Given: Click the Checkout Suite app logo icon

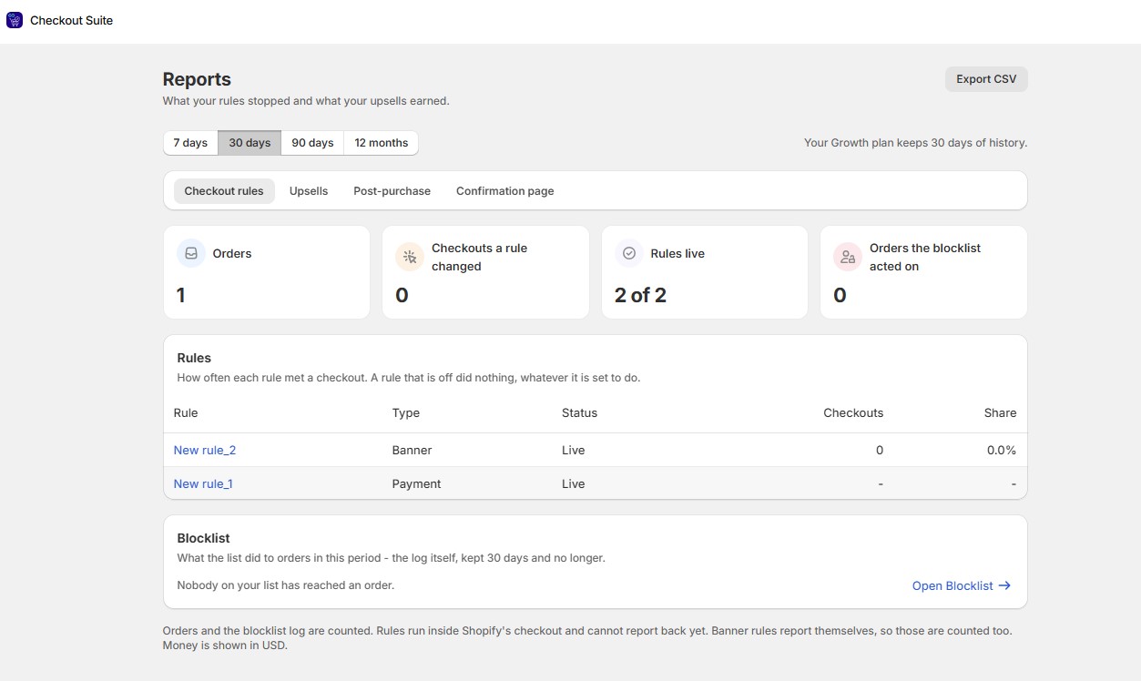Looking at the screenshot, I should 15,20.
